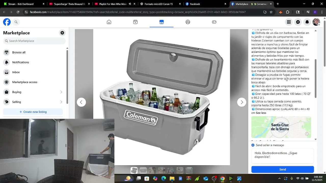
Task: Open the Reels video tab icon
Action: (135, 22)
